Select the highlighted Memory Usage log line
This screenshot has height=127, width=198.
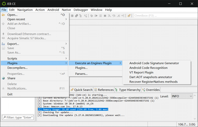point(73,109)
